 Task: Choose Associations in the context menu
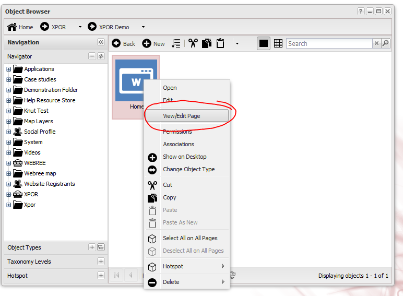[x=187, y=144]
